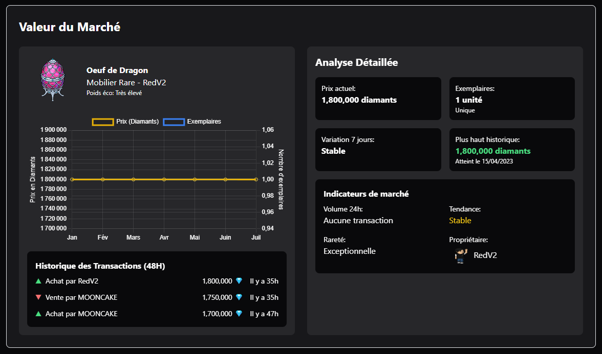Click diamond icon next to 1,700,000 transaction
Screen dimensions: 602x354
point(239,314)
